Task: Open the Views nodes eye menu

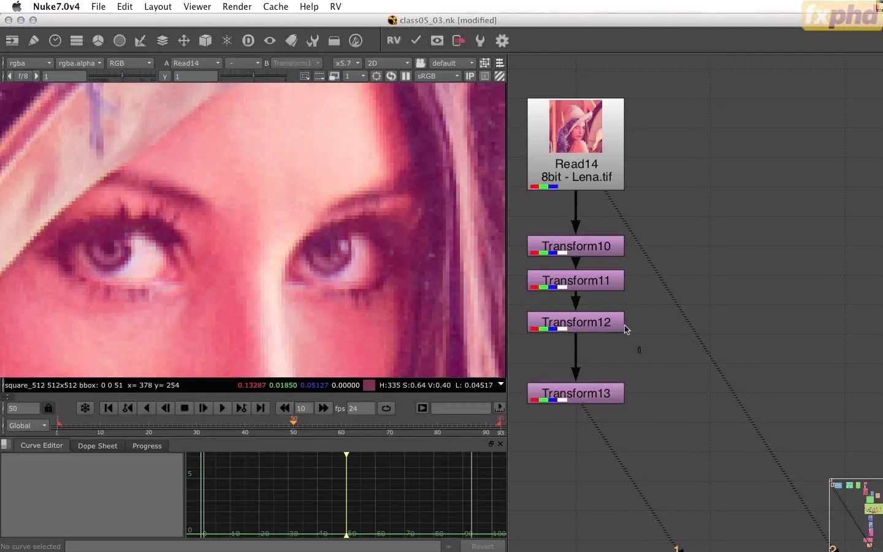Action: [270, 40]
